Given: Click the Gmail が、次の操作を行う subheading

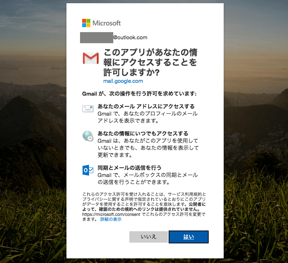Looking at the screenshot, I should (139, 94).
